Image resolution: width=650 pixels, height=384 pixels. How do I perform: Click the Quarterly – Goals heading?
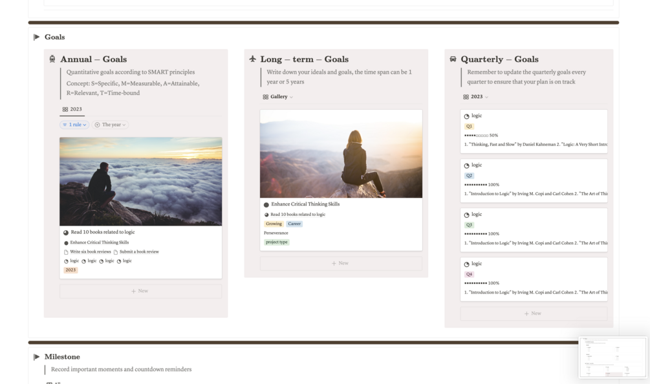pos(499,59)
